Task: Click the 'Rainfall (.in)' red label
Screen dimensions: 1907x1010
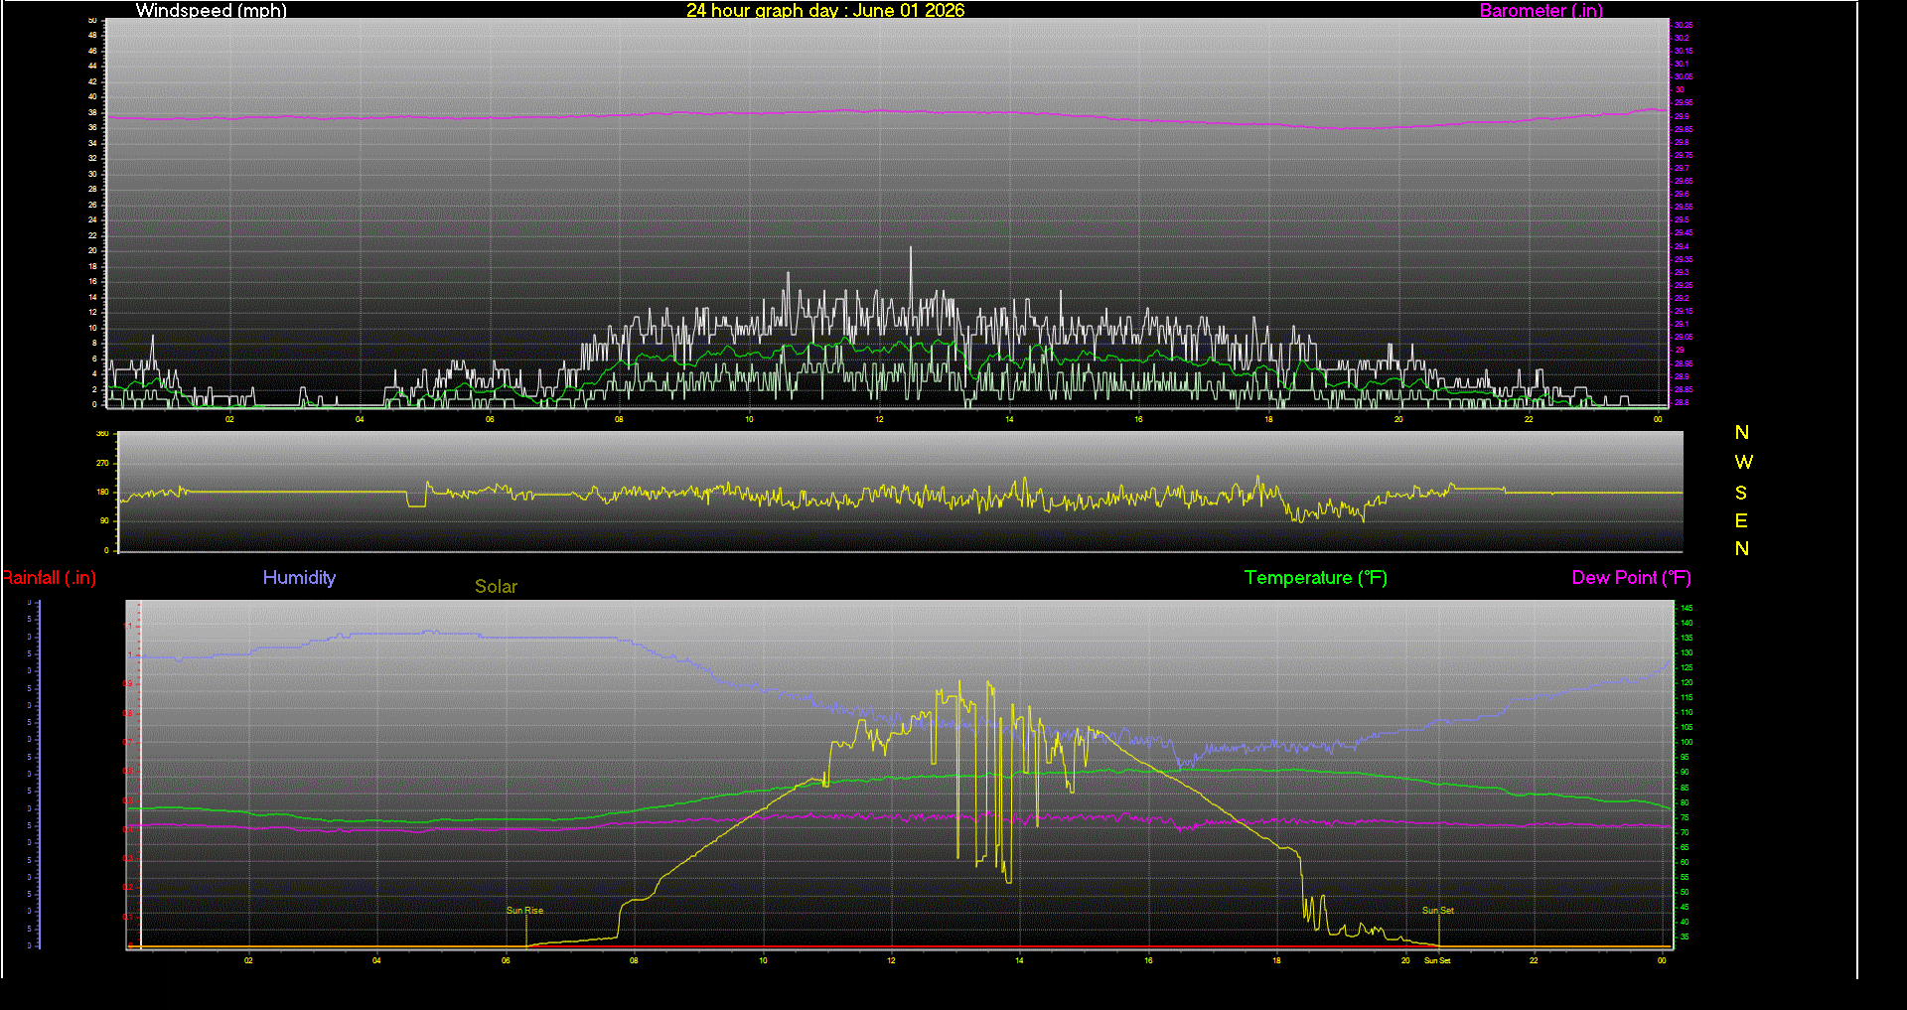Action: pyautogui.click(x=49, y=577)
